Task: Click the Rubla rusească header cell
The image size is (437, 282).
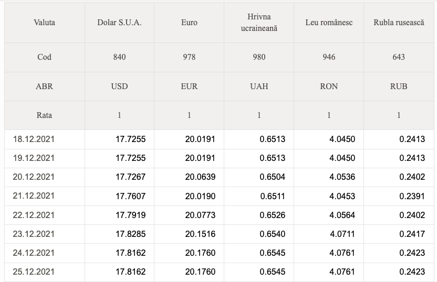Action: 399,23
